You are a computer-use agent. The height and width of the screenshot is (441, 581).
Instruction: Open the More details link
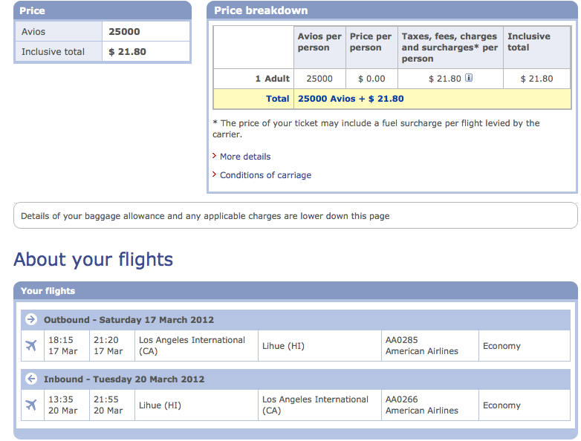click(245, 157)
